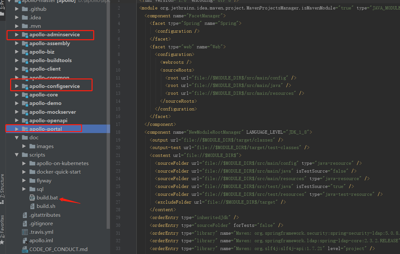Expand the apollo-portal module node

(17, 129)
